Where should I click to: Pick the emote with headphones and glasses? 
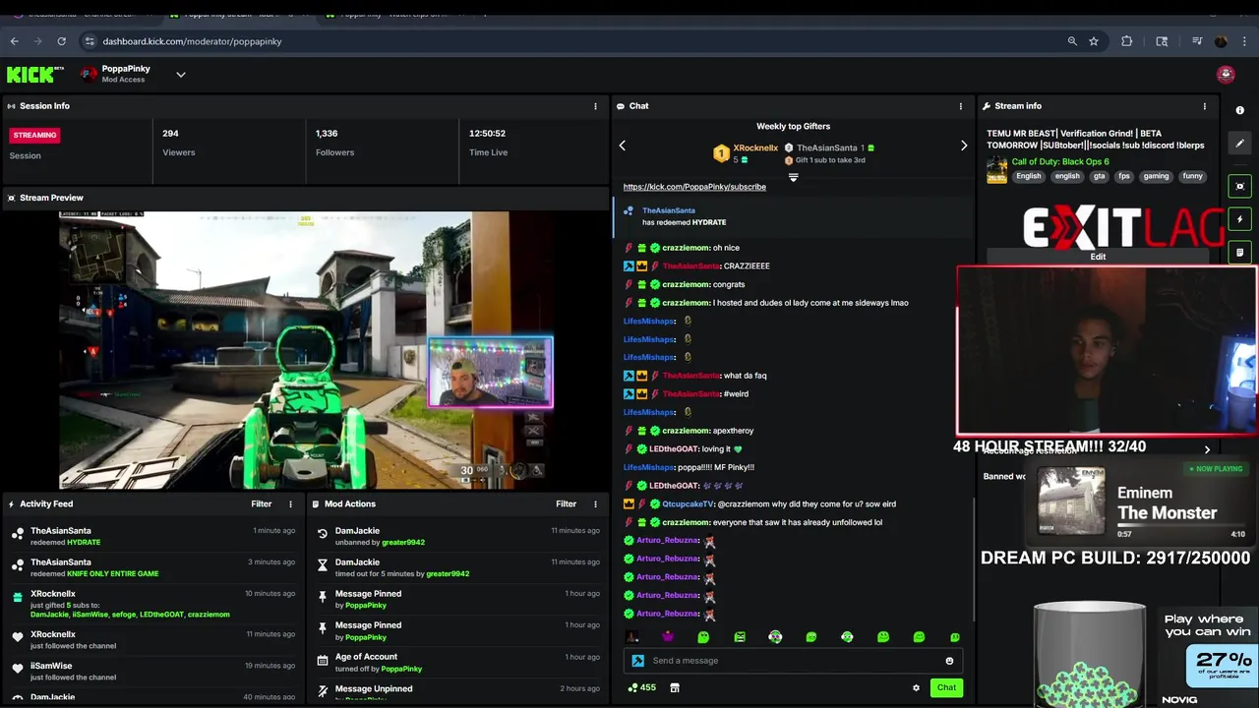coord(775,637)
